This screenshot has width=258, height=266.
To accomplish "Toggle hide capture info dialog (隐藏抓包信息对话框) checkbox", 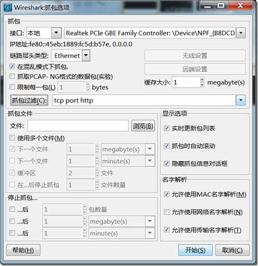I will [166, 163].
